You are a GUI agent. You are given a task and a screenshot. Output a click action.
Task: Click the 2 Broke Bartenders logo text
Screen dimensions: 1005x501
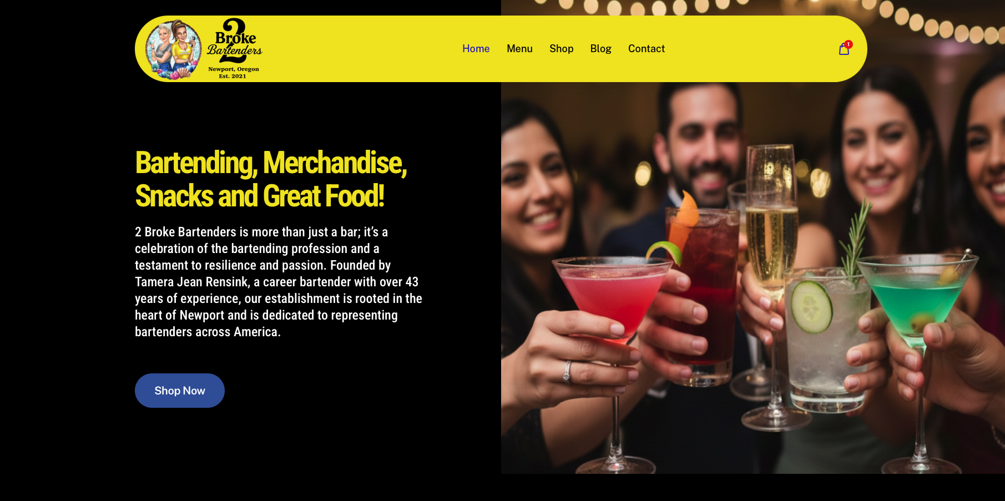coord(235,41)
